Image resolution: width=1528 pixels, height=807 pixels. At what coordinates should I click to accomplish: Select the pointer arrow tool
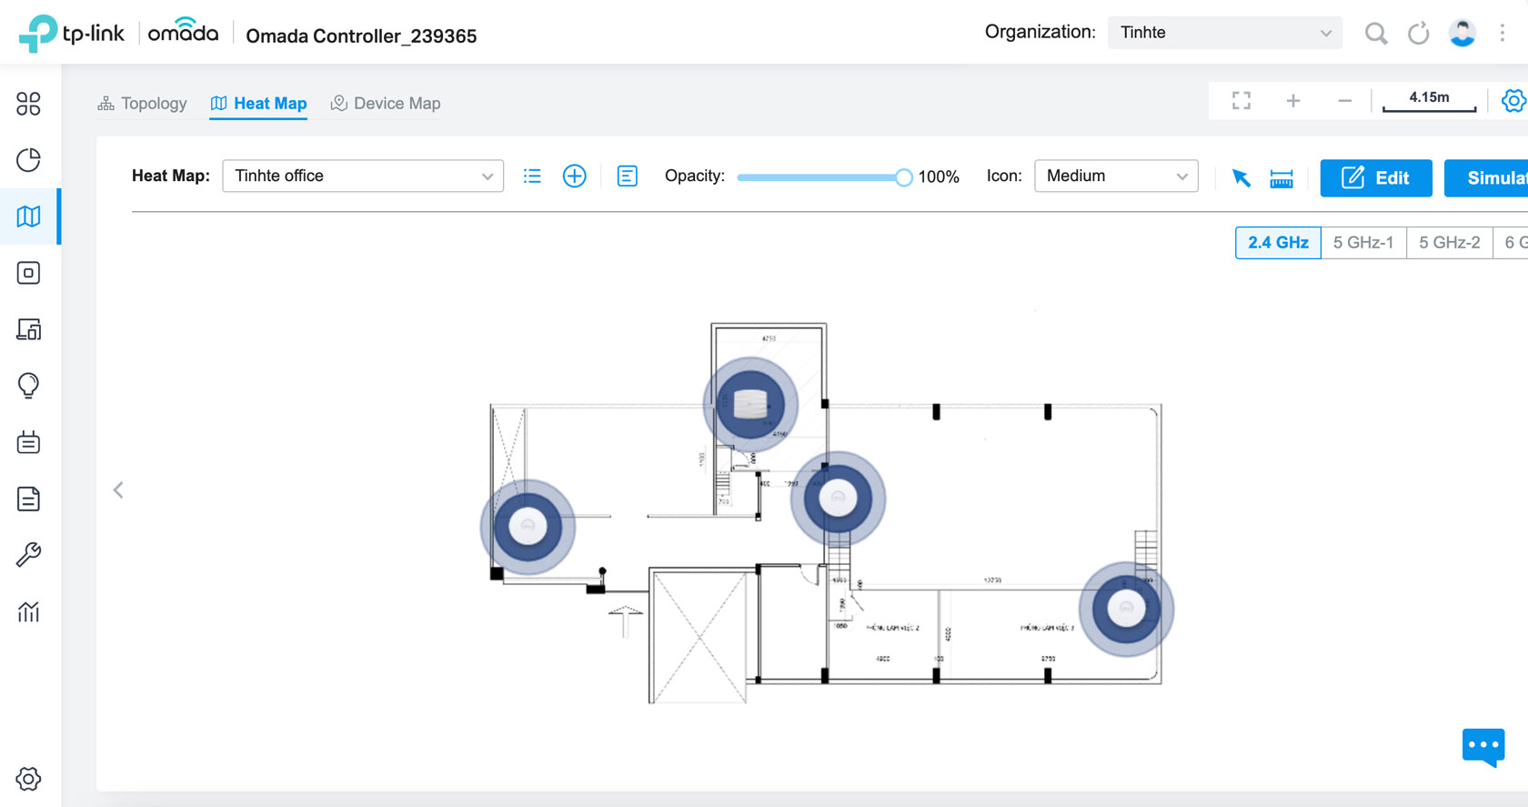pyautogui.click(x=1241, y=177)
